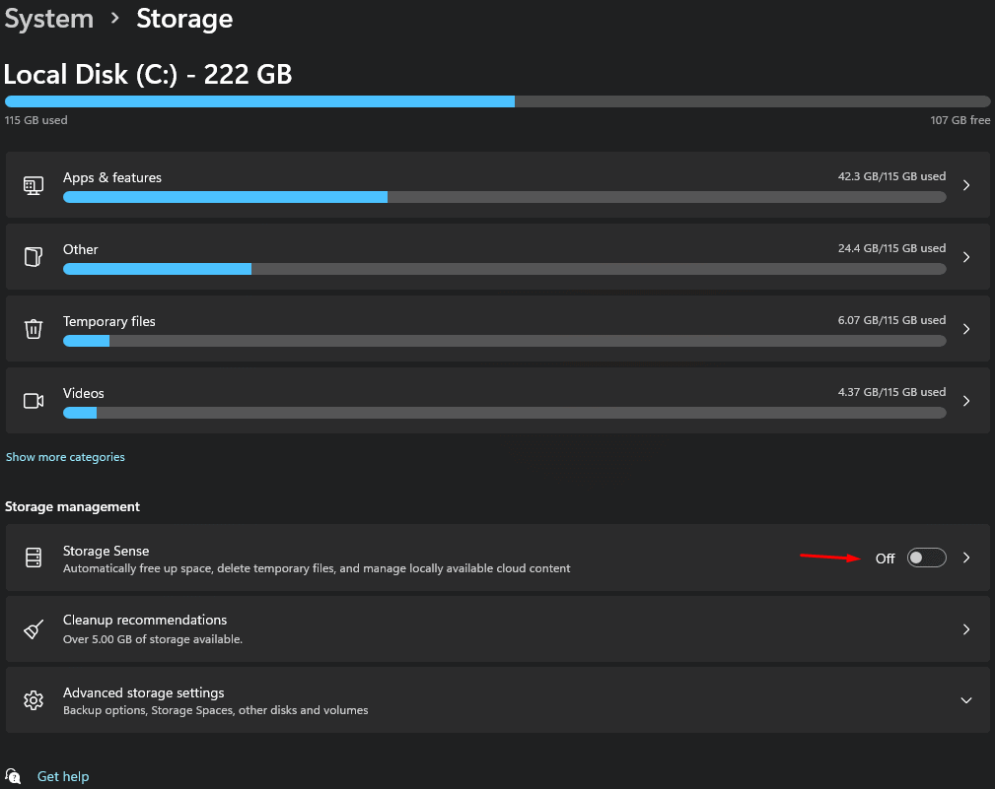Click the Apps & features icon
The image size is (995, 789).
34,185
